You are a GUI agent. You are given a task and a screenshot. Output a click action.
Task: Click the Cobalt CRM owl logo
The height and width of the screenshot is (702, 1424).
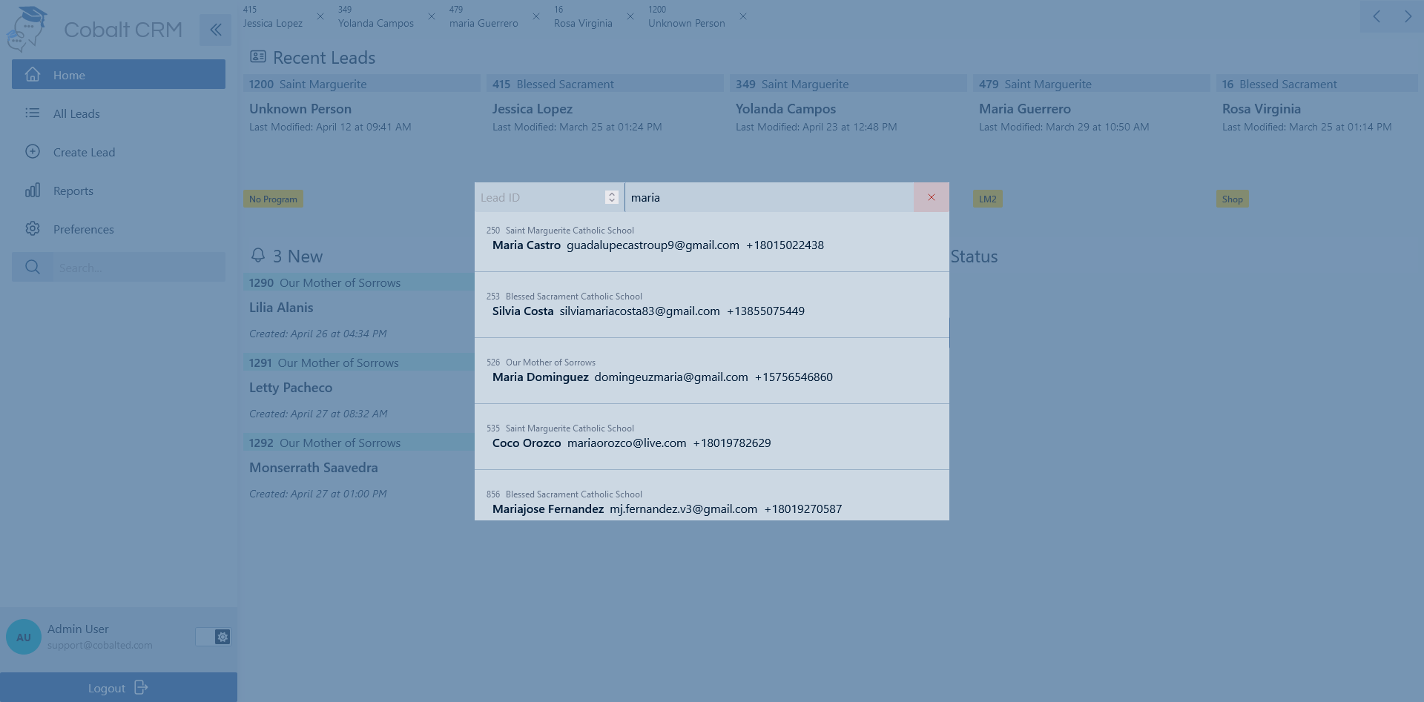tap(27, 29)
